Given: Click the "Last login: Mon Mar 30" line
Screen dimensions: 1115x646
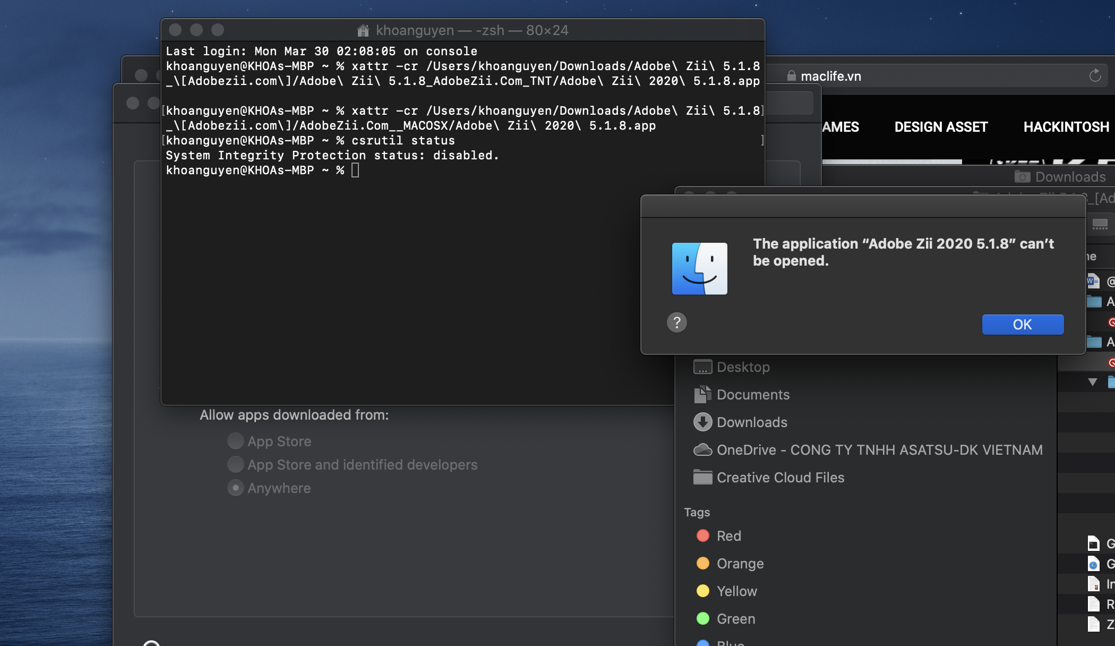Looking at the screenshot, I should click(x=321, y=52).
